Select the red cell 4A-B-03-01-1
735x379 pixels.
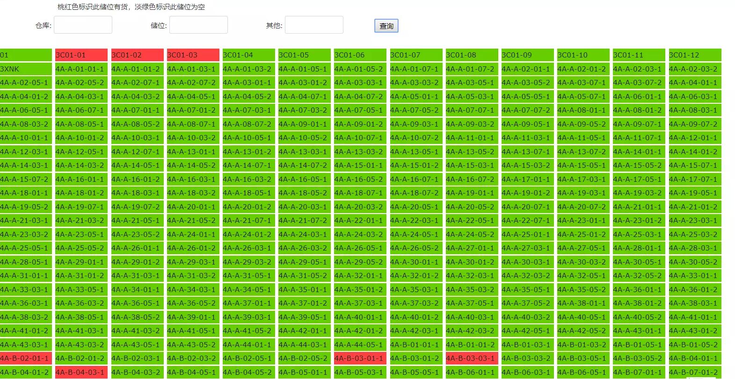click(x=360, y=358)
